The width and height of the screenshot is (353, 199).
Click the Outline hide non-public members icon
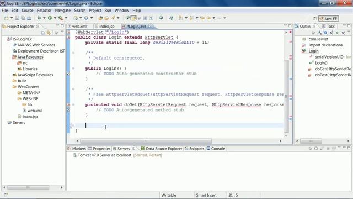click(x=337, y=33)
